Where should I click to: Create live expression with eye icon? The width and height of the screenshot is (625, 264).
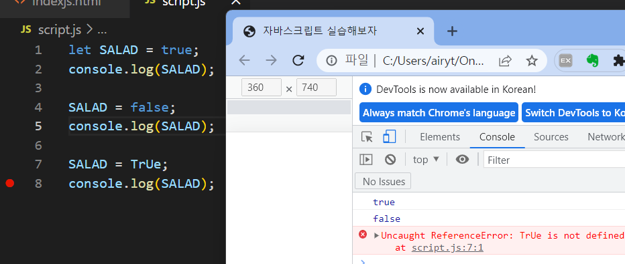pos(462,160)
